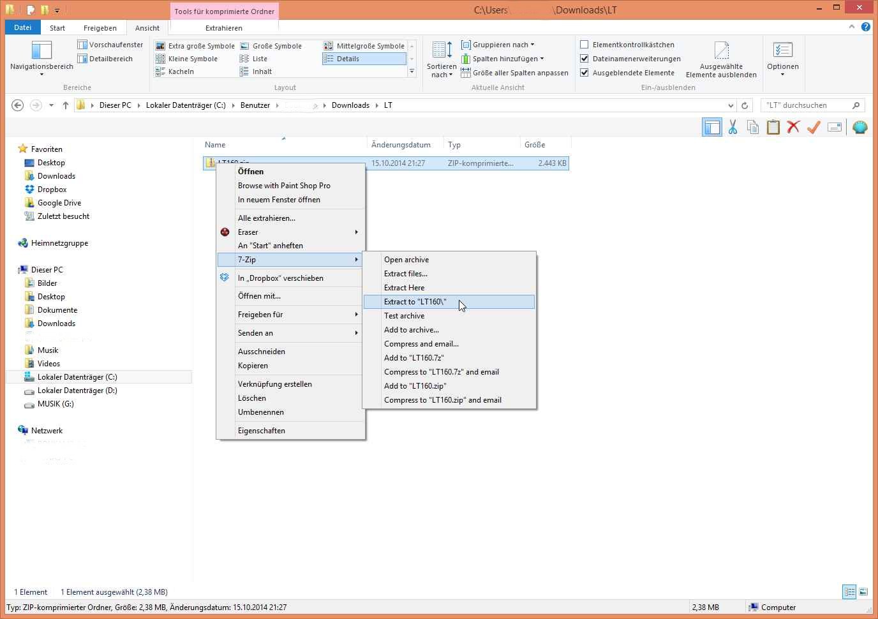Click the properties icon in quick access toolbar
The width and height of the screenshot is (878, 619).
(x=30, y=10)
